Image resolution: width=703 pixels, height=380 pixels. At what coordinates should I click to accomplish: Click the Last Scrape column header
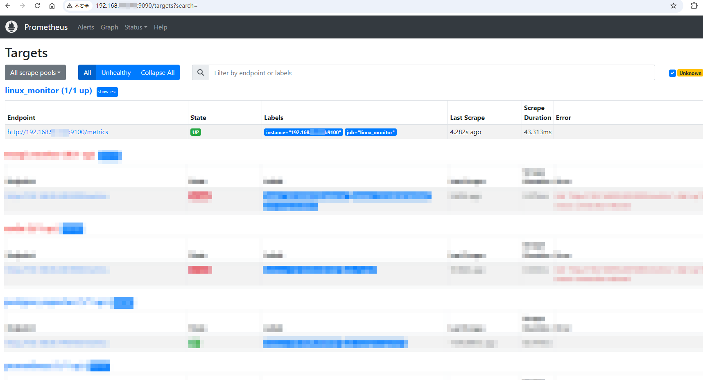[x=467, y=117]
